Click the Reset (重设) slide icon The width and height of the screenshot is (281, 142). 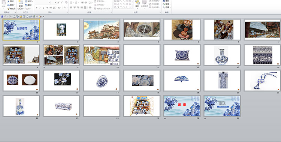click(26, 5)
